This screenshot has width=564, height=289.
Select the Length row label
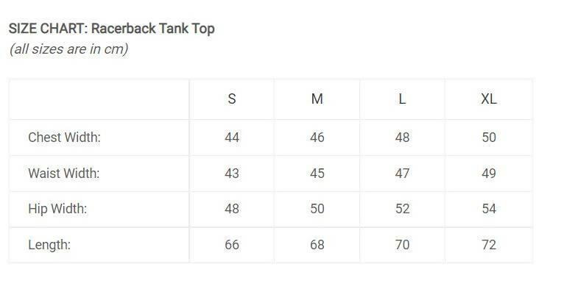tap(49, 245)
